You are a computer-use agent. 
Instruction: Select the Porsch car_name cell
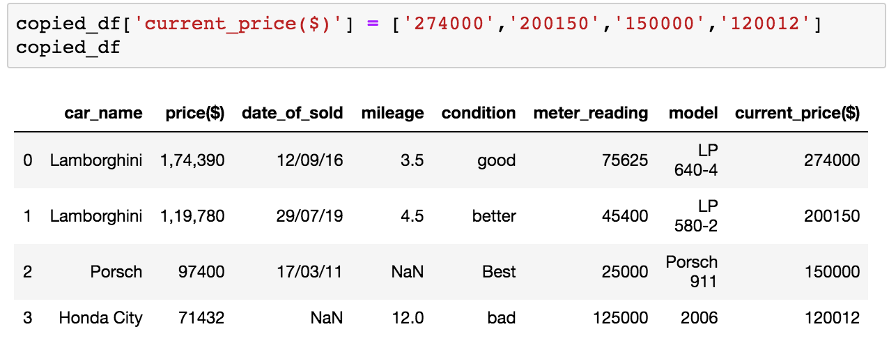116,271
